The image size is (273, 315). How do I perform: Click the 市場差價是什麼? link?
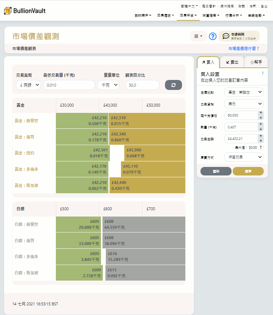point(243,48)
